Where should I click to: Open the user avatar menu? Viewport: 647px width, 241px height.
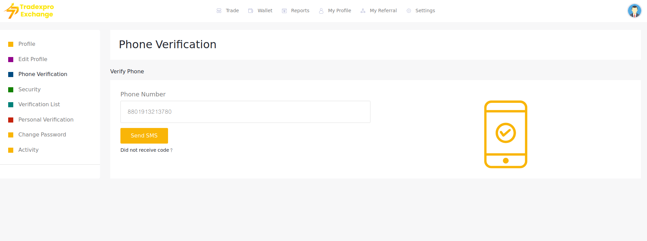[x=634, y=11]
